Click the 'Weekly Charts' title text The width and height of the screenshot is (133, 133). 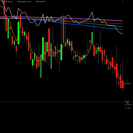[x=7, y=2]
